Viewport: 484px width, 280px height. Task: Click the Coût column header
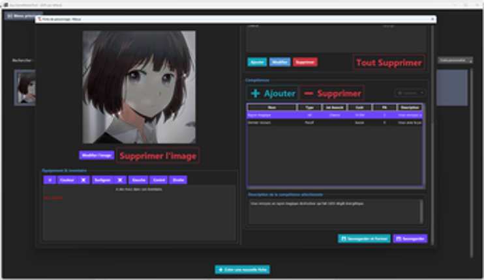point(359,107)
